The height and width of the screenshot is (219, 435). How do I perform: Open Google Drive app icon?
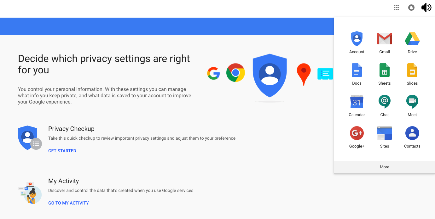(x=412, y=42)
